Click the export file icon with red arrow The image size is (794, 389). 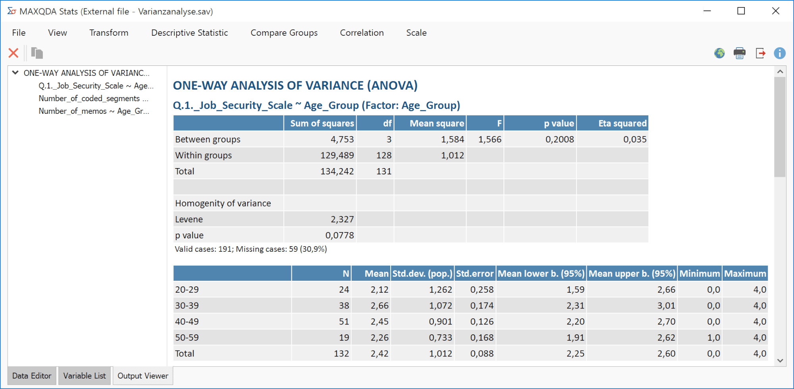760,53
